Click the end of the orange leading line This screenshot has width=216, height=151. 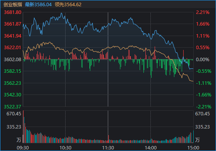(x=193, y=81)
